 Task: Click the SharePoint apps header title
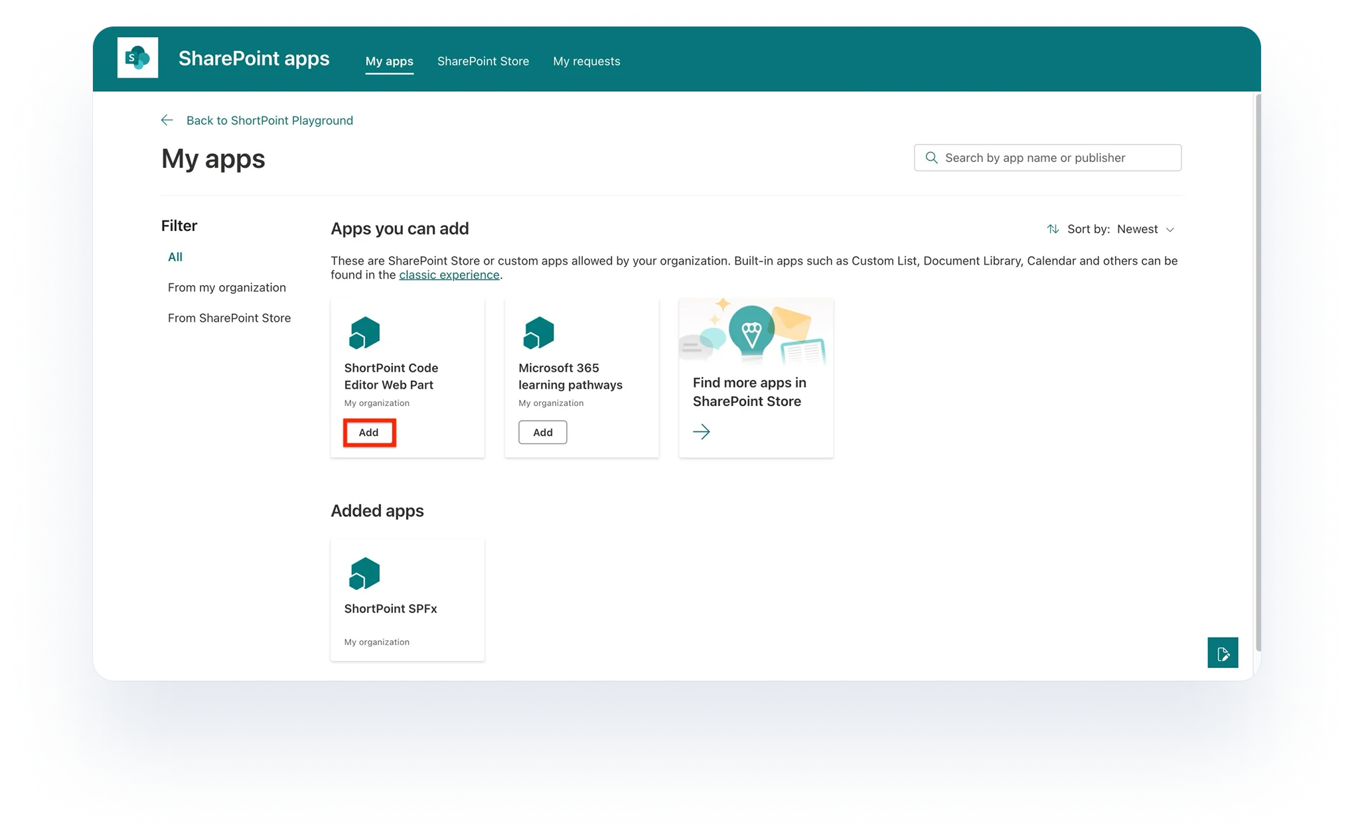[x=254, y=58]
